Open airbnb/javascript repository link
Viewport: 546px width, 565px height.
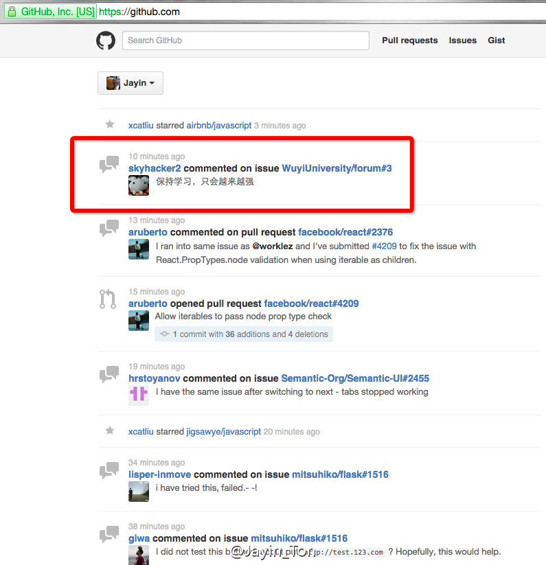219,126
